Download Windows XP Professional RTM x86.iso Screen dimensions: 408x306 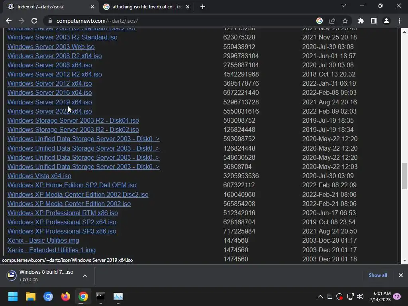click(63, 213)
